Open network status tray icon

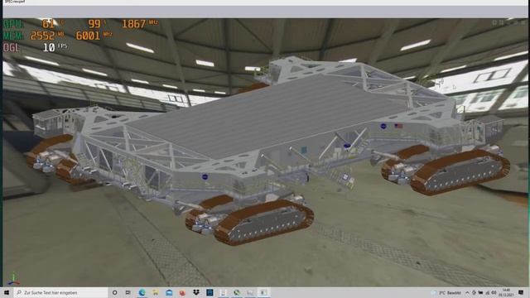pos(488,293)
